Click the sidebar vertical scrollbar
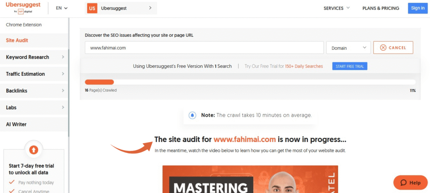This screenshot has height=193, width=430. [x=69, y=93]
